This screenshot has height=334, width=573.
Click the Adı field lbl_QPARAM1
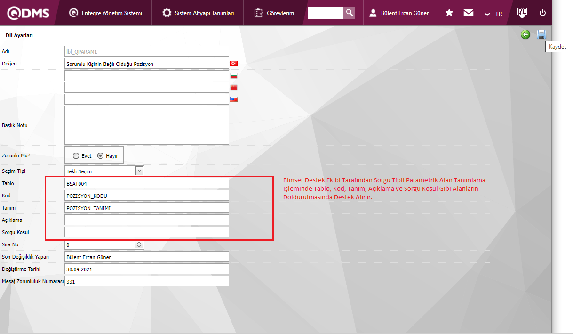147,51
